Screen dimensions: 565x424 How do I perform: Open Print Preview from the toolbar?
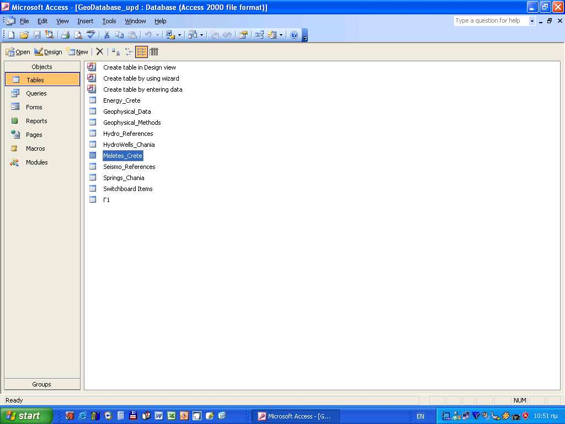78,35
